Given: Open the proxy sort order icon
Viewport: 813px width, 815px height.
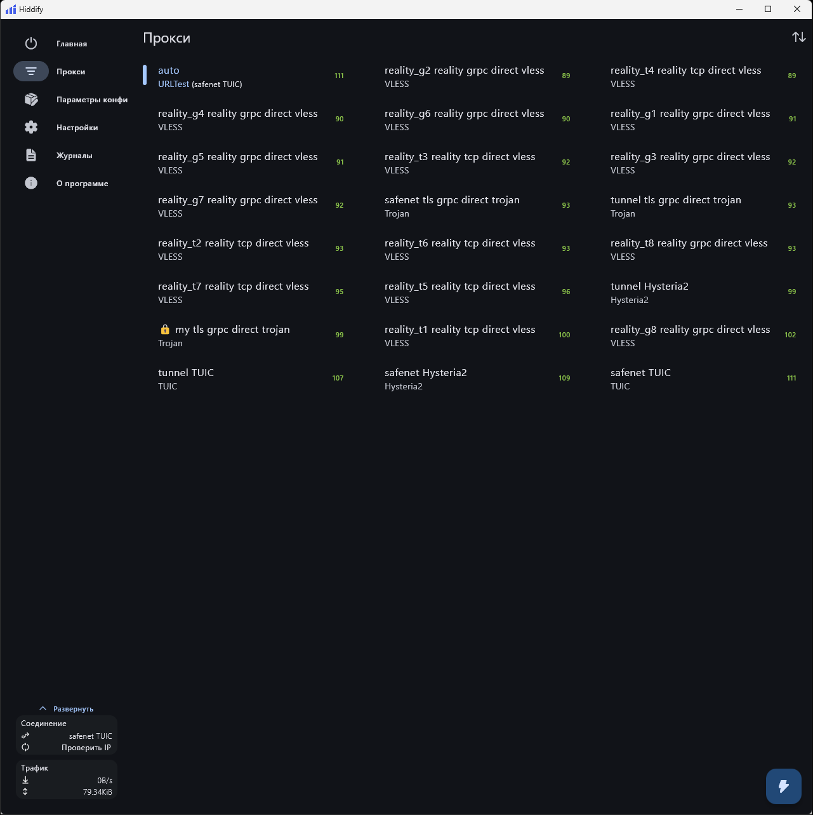Looking at the screenshot, I should coord(799,37).
